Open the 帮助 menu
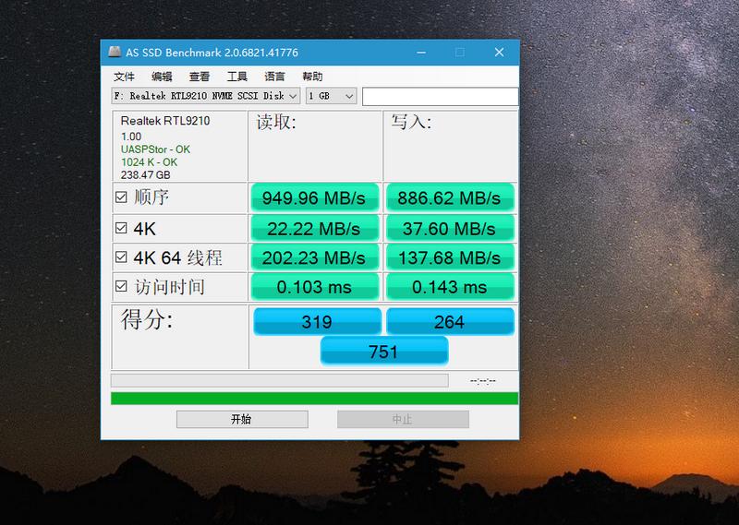739x525 pixels. (312, 77)
